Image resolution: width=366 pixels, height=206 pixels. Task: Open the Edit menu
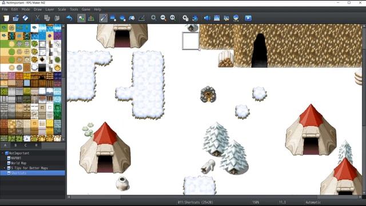point(14,9)
